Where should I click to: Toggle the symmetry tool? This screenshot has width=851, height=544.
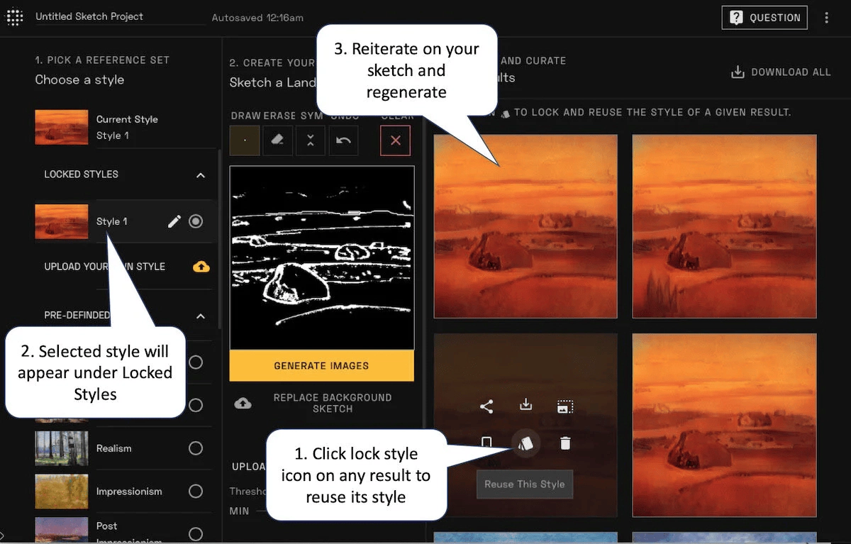click(310, 140)
